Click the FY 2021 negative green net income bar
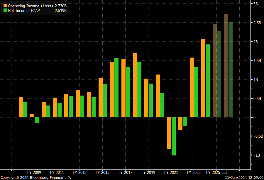 click(174, 136)
